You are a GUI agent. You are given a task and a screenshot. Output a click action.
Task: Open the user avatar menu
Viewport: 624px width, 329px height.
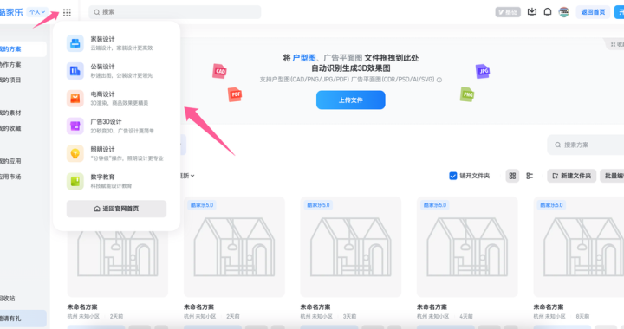[x=564, y=12]
